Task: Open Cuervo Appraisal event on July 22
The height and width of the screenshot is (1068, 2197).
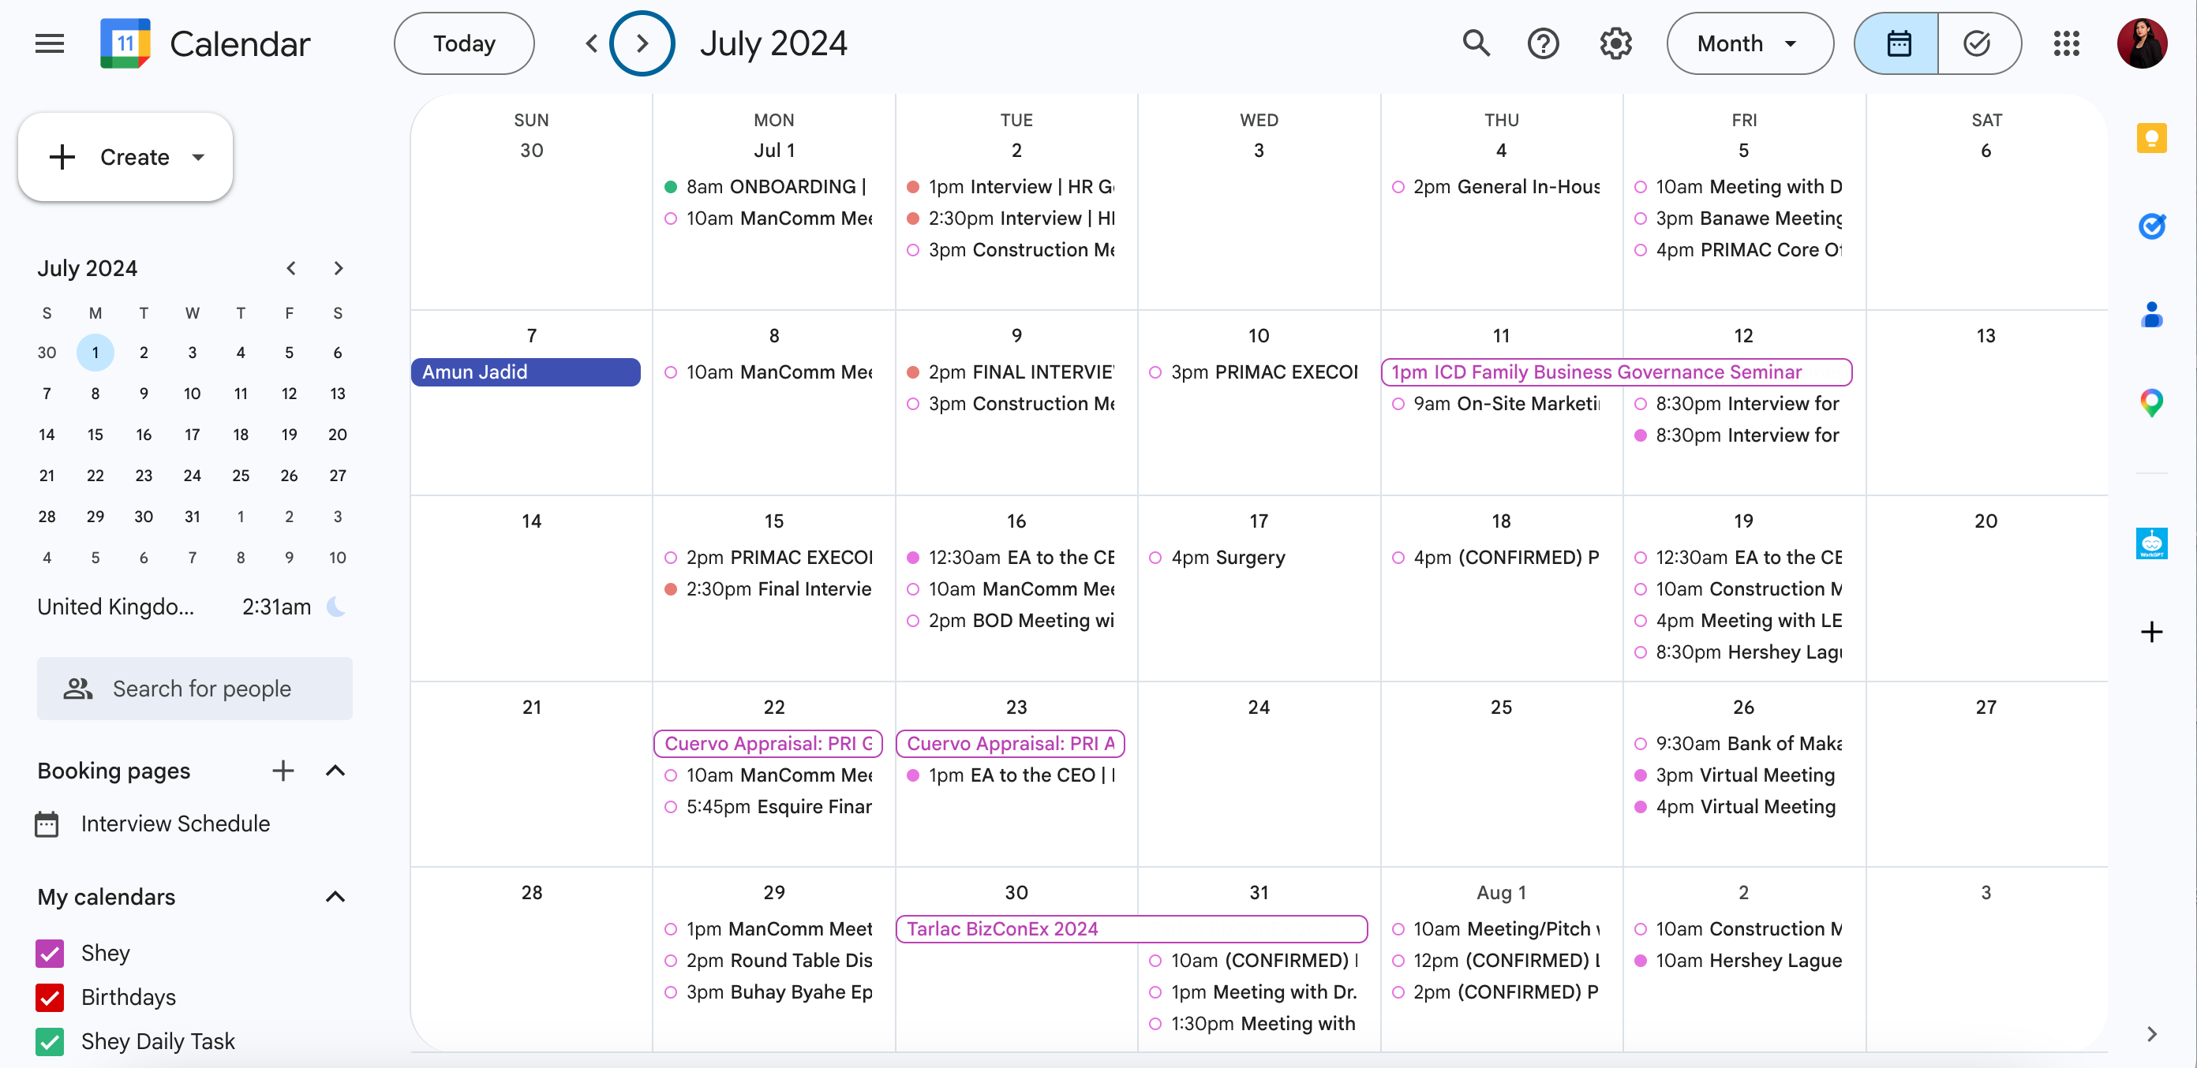Action: [768, 743]
